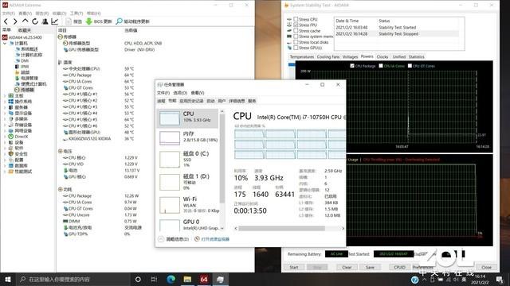510x286 pixels.
Task: Click Start button in Stability Test
Action: point(294,267)
